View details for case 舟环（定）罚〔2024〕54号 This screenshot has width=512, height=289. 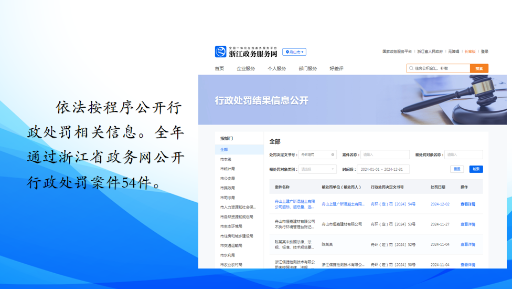pyautogui.click(x=467, y=204)
